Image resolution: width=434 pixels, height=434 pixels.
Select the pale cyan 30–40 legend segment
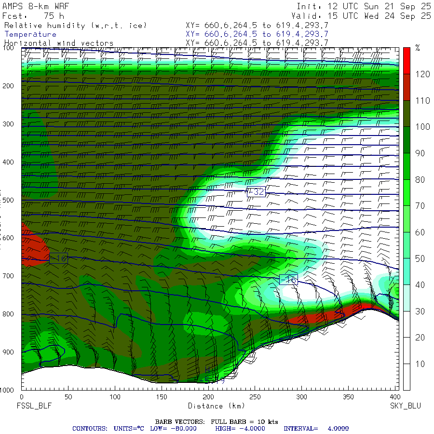[407, 298]
